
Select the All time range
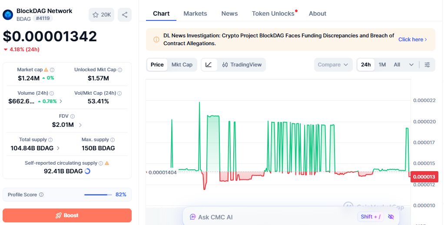(x=397, y=65)
